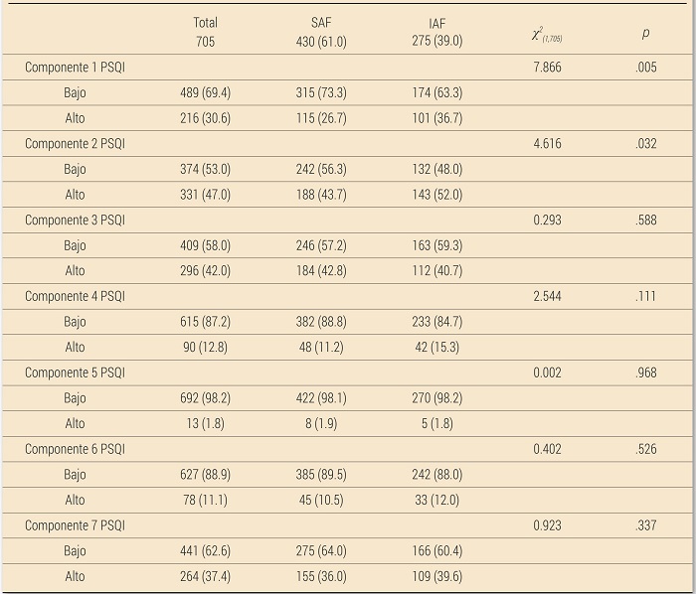Click the p value .032
The width and height of the screenshot is (696, 594).
pyautogui.click(x=646, y=144)
